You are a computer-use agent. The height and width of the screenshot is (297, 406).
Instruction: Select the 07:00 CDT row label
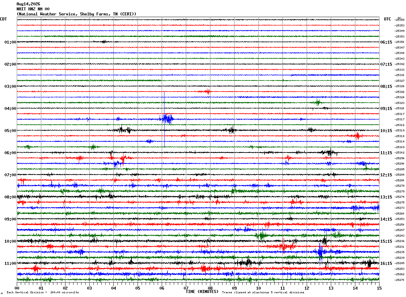(10, 175)
